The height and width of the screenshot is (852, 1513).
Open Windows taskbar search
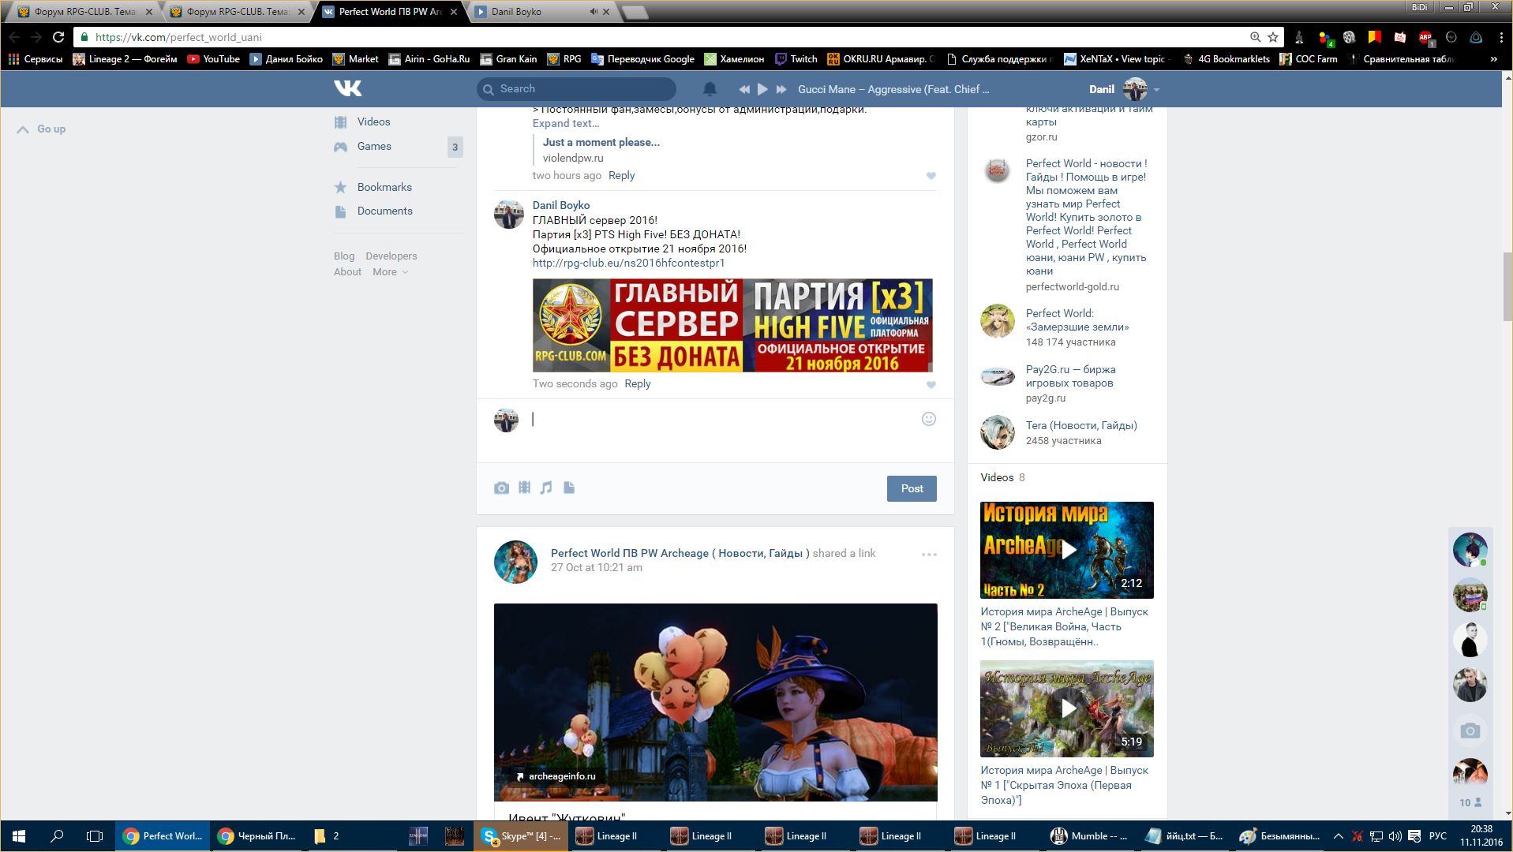pos(57,836)
